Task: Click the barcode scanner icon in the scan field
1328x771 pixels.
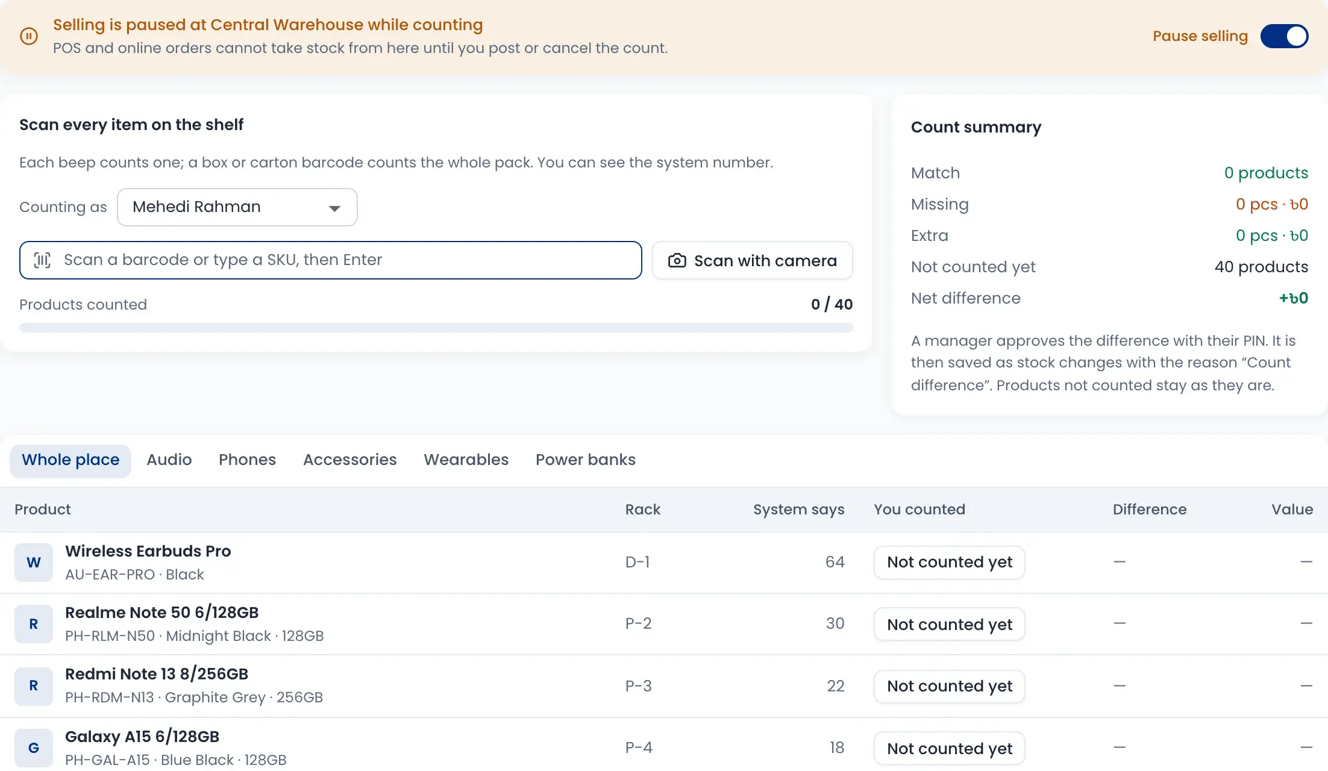Action: (x=42, y=260)
